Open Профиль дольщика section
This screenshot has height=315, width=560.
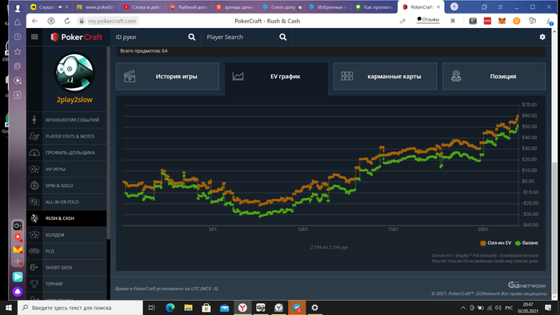point(66,153)
